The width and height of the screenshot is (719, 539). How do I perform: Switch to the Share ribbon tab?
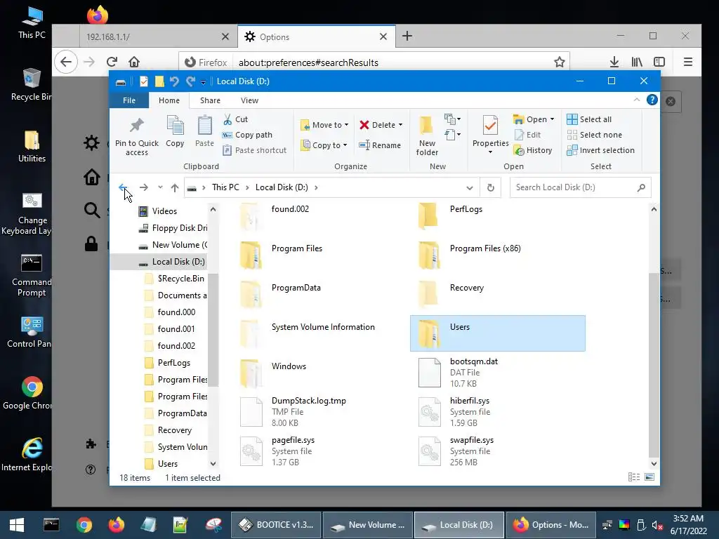click(x=210, y=100)
